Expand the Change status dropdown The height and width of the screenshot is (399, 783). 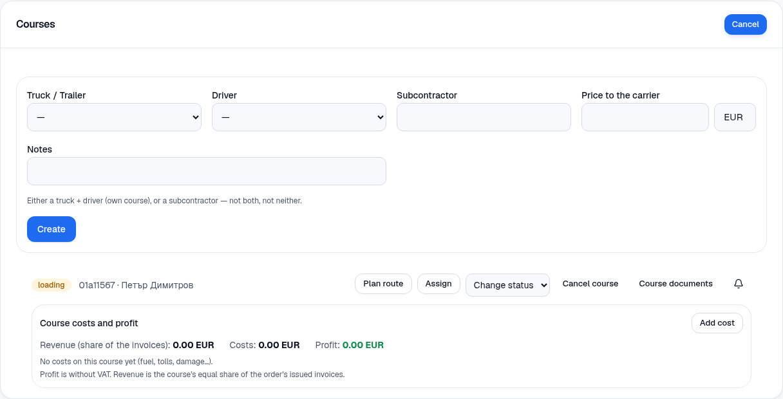(507, 285)
